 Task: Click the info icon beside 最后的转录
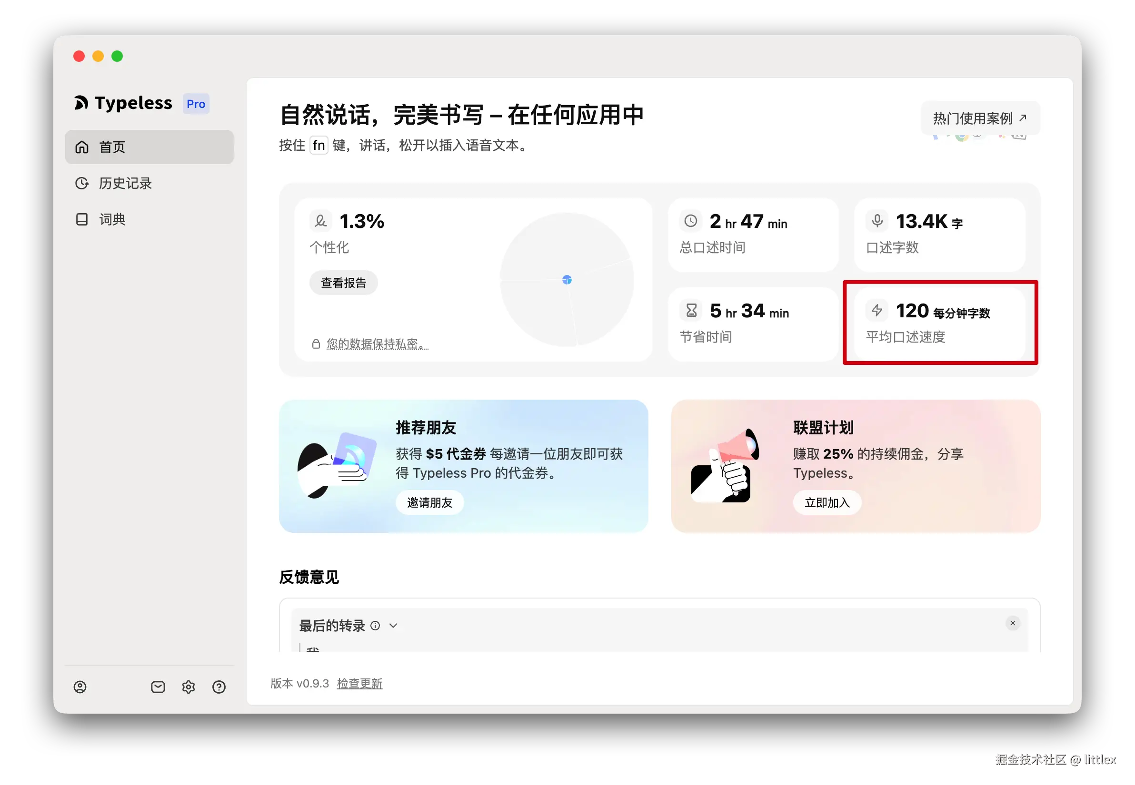[x=376, y=625]
